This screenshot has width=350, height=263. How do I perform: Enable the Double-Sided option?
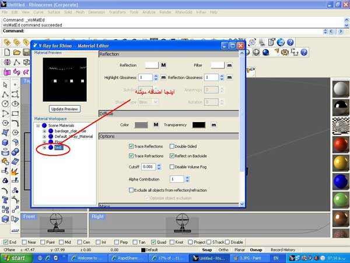(x=172, y=146)
